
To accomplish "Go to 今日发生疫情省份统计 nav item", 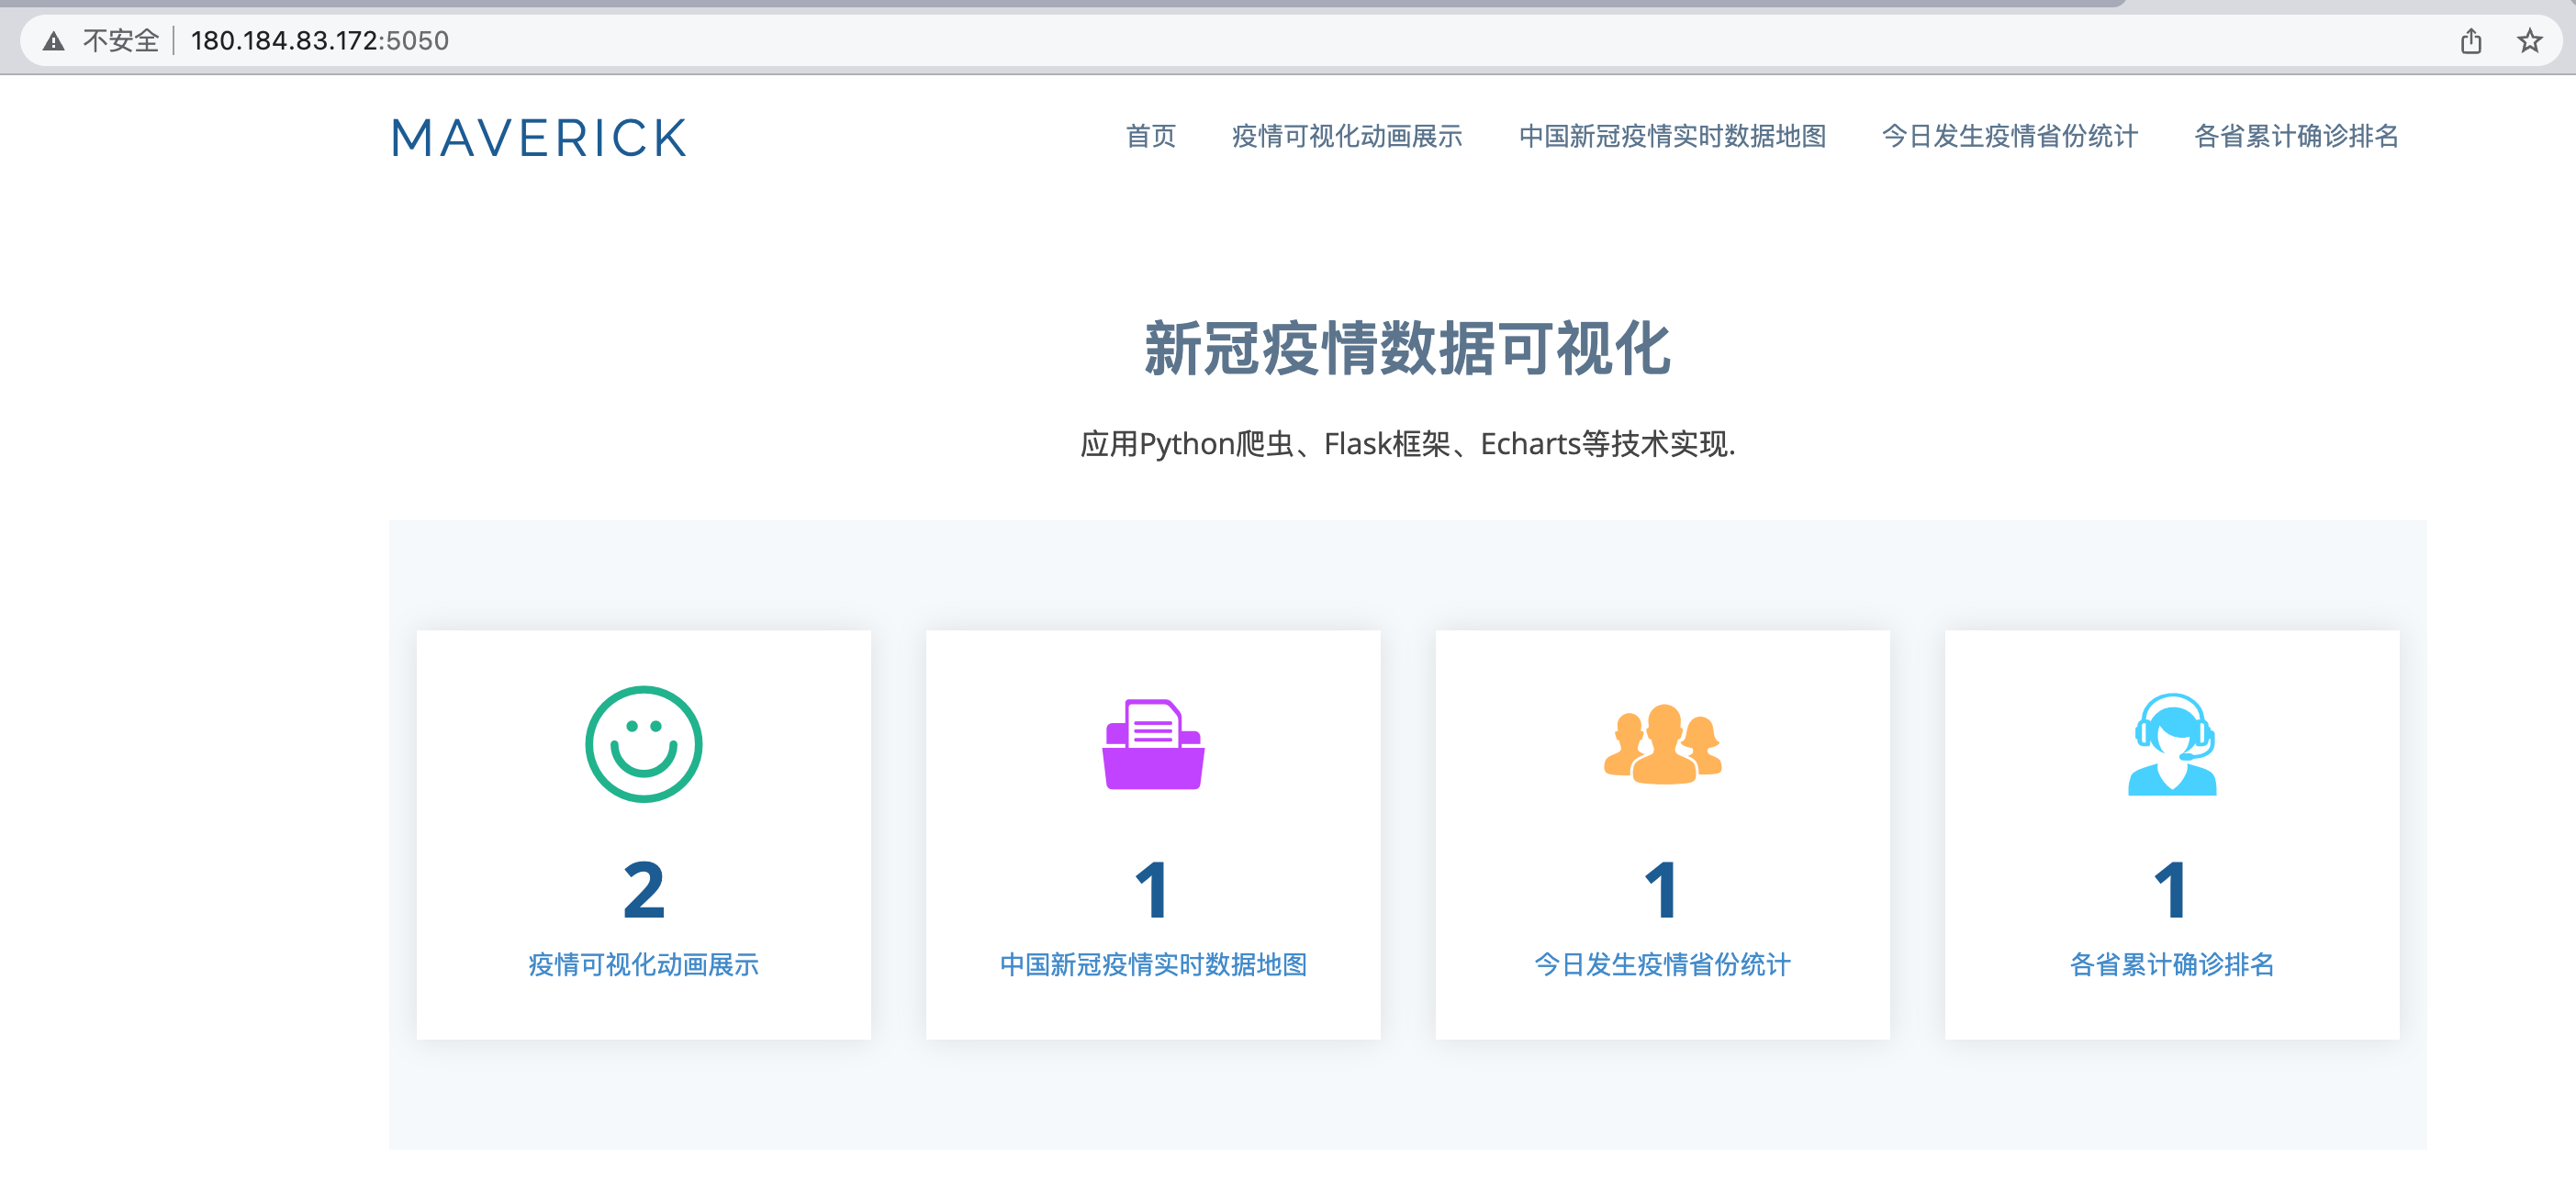I will 2009,136.
